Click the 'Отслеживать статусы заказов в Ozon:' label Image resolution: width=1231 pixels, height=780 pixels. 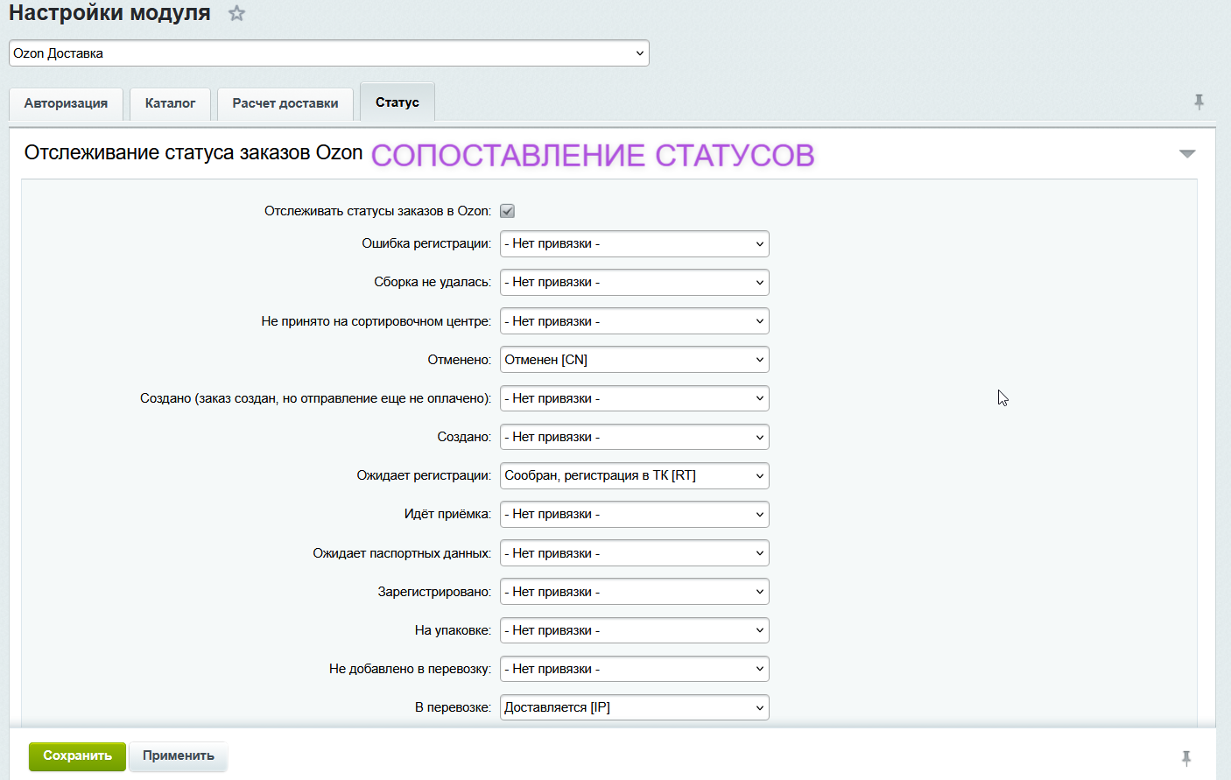[378, 211]
